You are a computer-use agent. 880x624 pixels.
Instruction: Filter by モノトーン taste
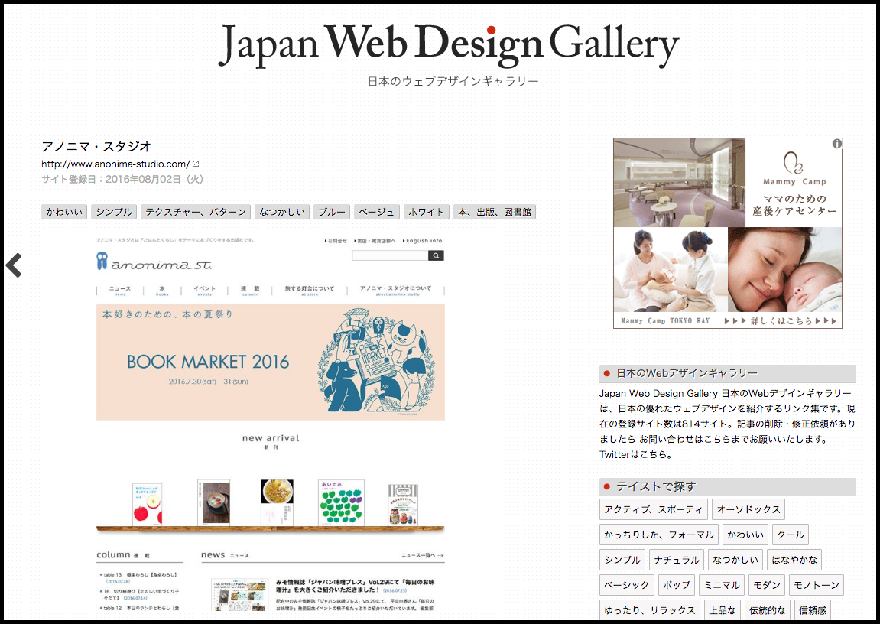pos(817,585)
